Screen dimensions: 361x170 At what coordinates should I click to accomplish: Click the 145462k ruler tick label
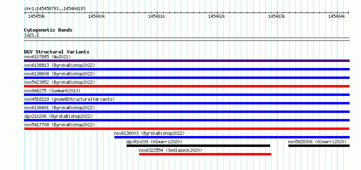point(217,16)
